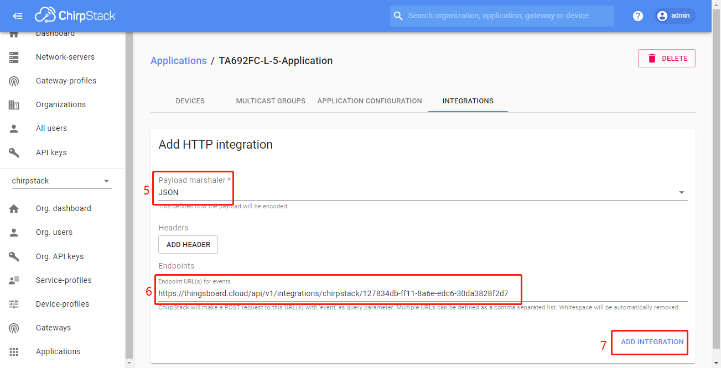Screen dimensions: 721x368
Task: Click the Org. users person icon
Action: 14,233
